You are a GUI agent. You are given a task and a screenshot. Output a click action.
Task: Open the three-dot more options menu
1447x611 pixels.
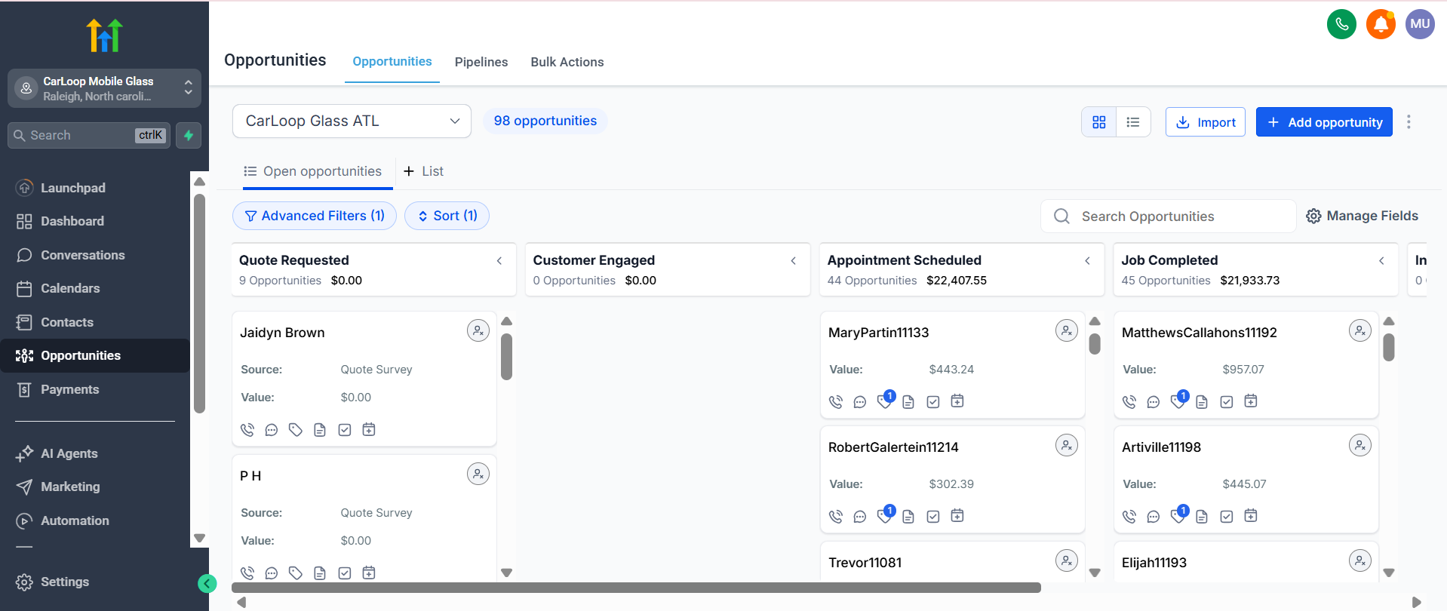click(1409, 122)
